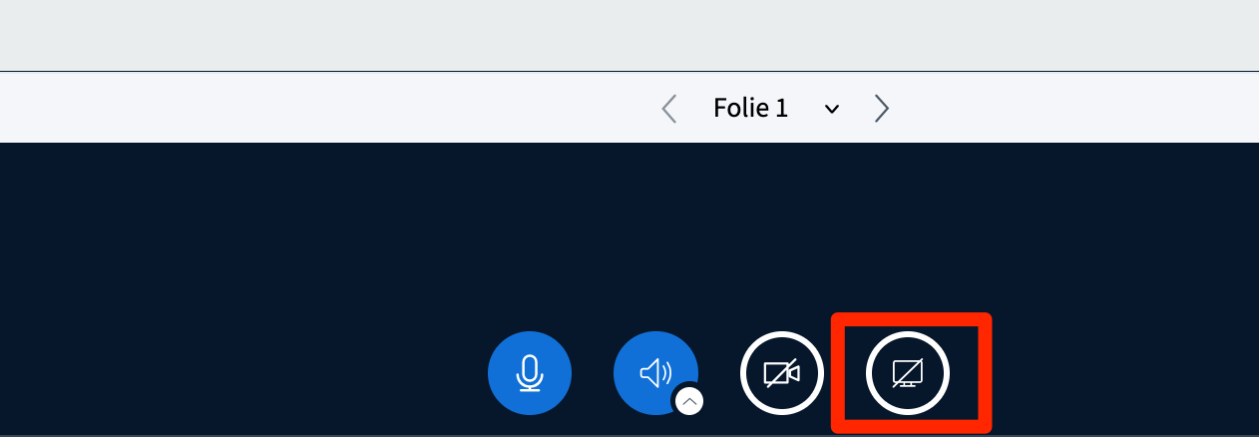Toggle the microphone on or off
1259x437 pixels.
coord(529,373)
